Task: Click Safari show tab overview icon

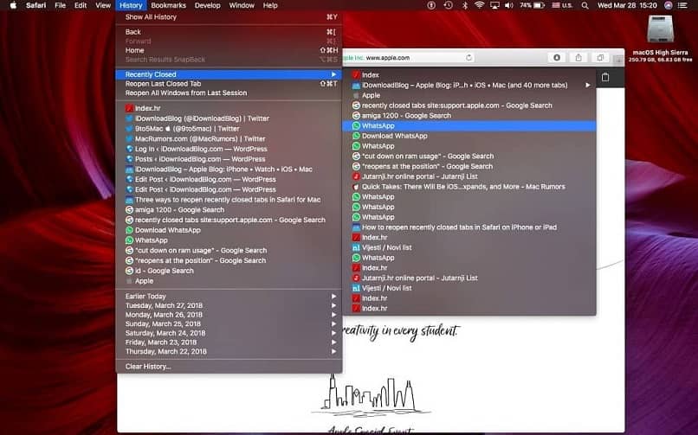Action: point(600,58)
